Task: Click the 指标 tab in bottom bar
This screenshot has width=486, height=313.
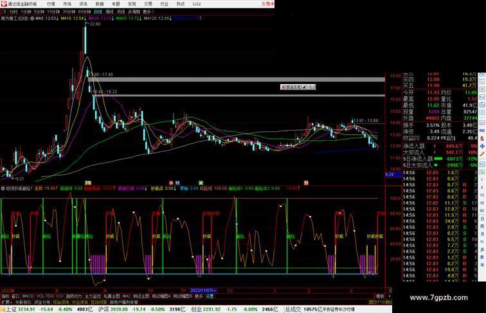Action: (5, 296)
